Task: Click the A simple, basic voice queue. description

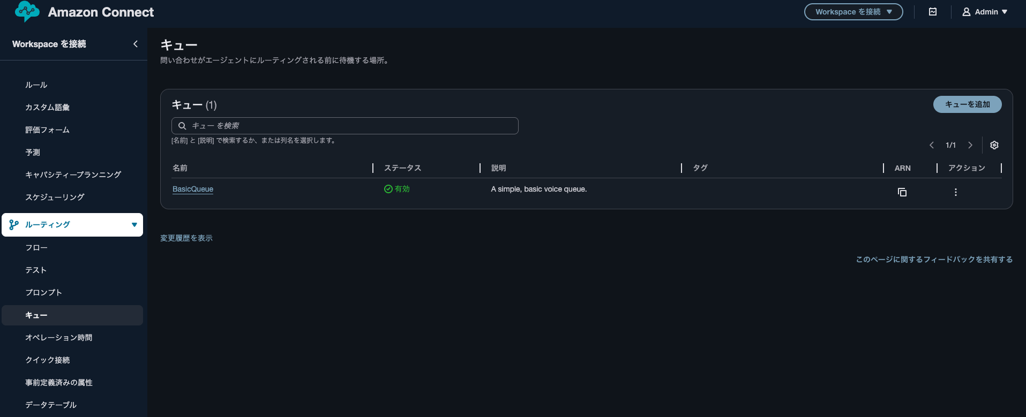Action: (x=539, y=189)
